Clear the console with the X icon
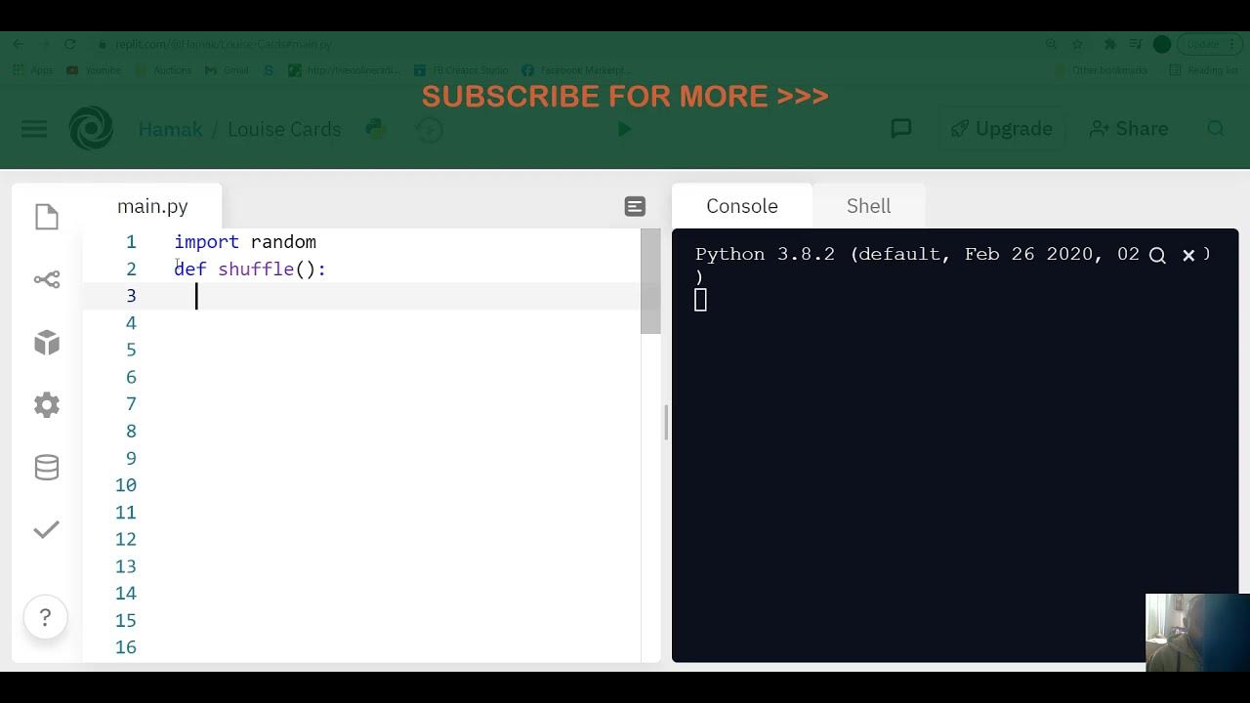This screenshot has height=703, width=1250. point(1188,255)
